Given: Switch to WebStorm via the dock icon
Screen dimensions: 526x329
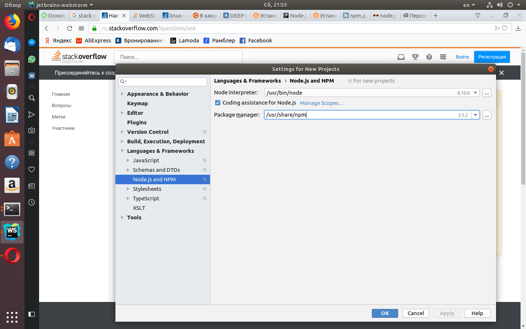Looking at the screenshot, I should coord(12,232).
